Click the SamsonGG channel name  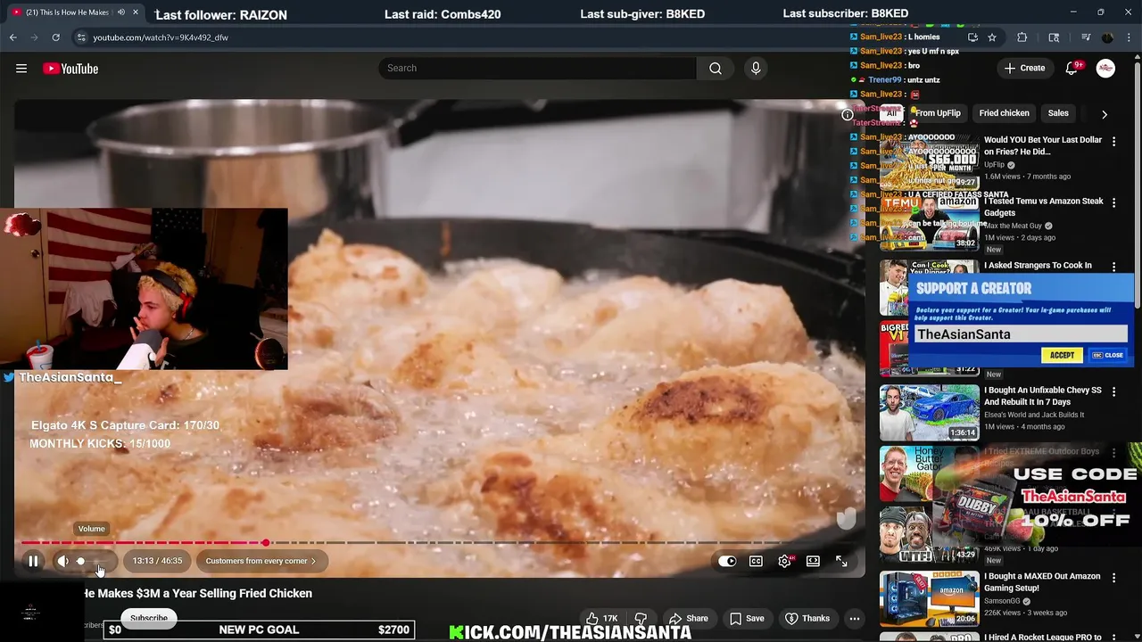pos(1003,602)
